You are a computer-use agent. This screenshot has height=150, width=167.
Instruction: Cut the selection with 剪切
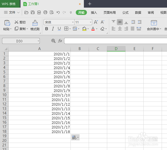20,22
